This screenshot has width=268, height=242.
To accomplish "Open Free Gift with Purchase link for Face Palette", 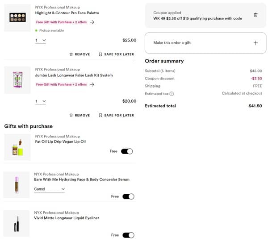I will click(x=62, y=22).
